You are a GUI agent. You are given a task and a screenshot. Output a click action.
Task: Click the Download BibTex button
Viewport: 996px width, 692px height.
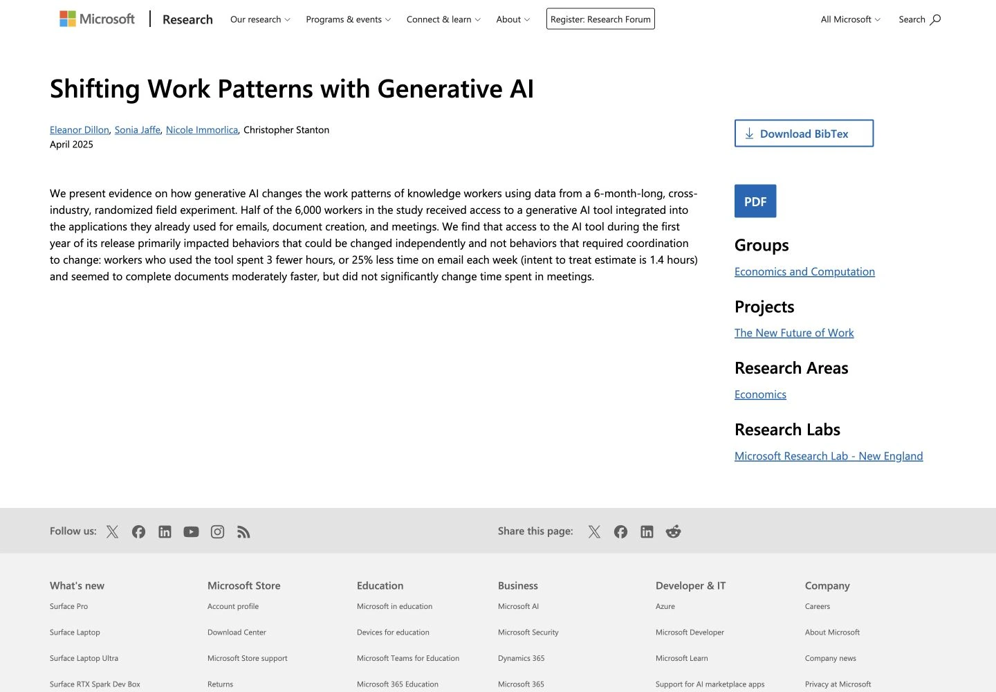804,134
